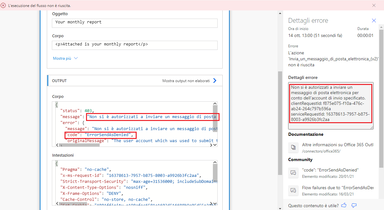Click the Documentazione heading

306,134
